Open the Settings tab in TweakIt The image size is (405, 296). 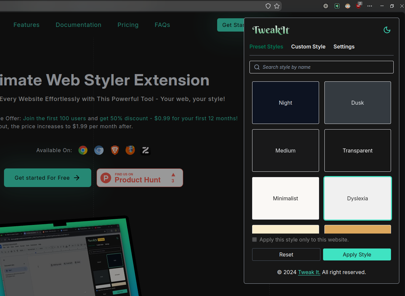click(344, 47)
